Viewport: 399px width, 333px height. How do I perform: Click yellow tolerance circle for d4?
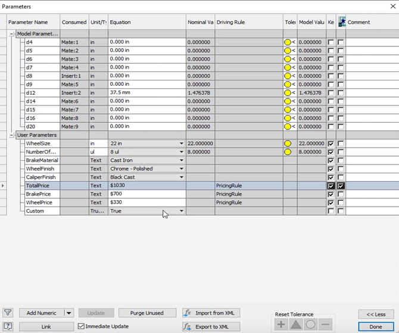tap(288, 42)
